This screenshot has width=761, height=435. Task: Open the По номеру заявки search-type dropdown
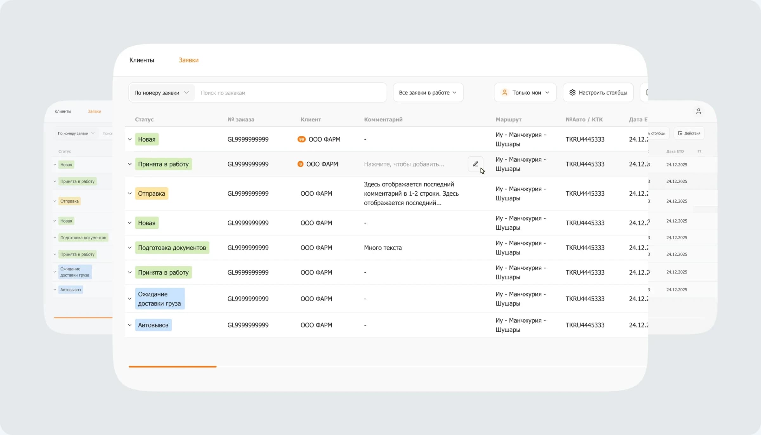162,93
